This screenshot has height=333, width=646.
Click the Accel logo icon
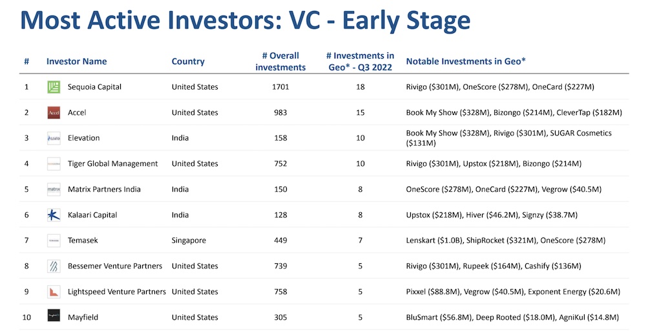54,113
